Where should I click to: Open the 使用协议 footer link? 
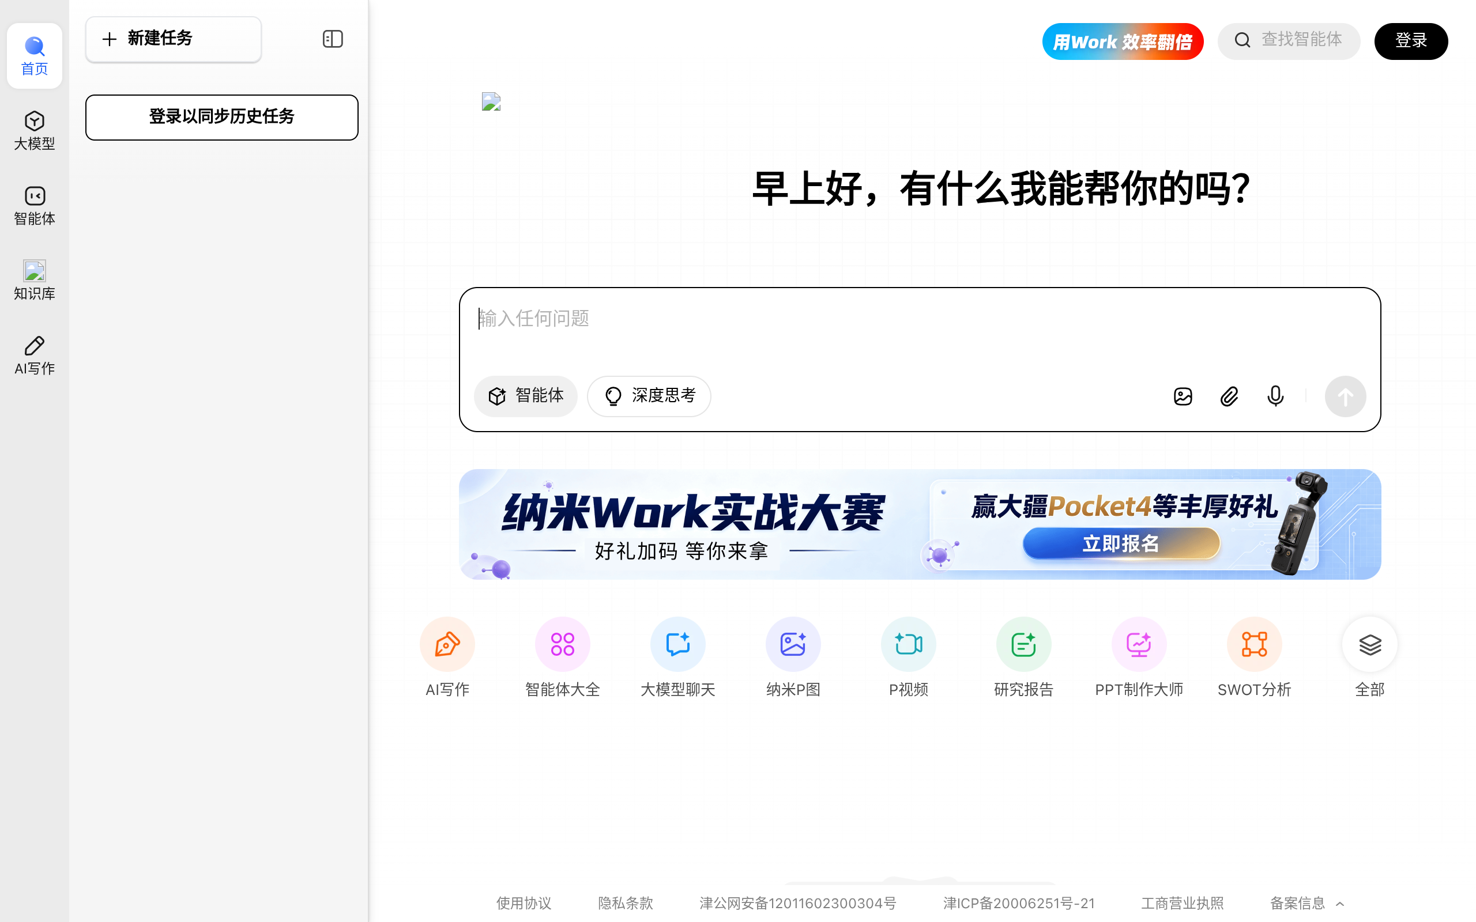click(524, 903)
